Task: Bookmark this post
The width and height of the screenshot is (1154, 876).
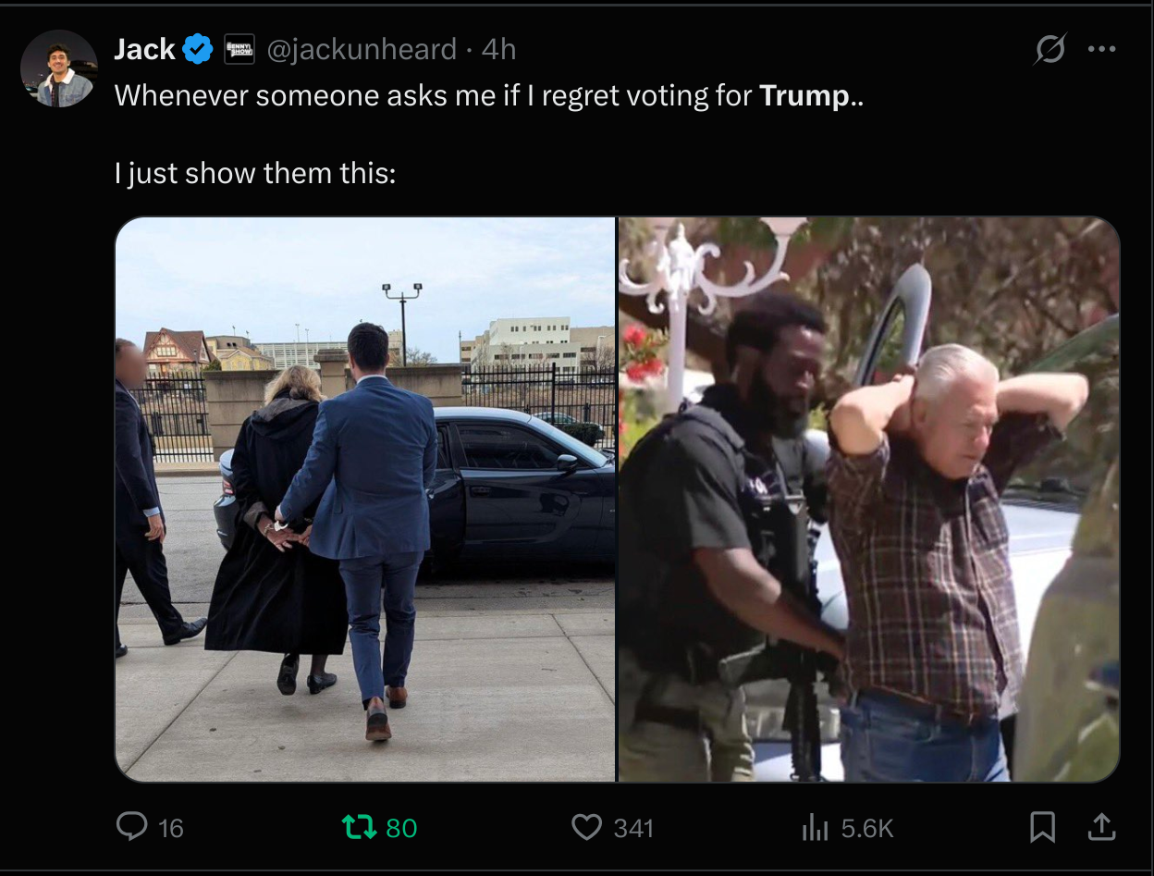Action: pos(1042,827)
